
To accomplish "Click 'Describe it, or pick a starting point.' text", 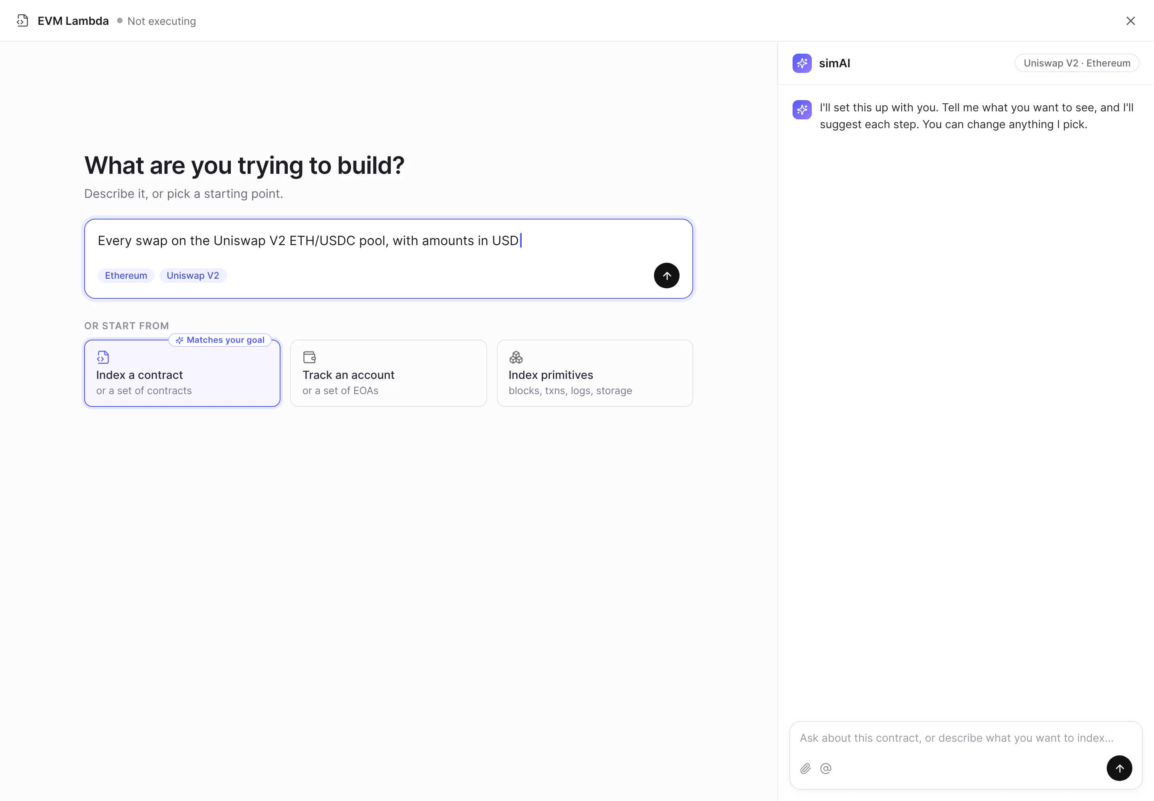I will (x=184, y=194).
